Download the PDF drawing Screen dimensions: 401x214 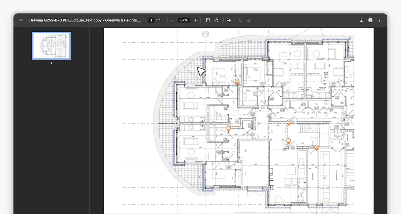[361, 20]
